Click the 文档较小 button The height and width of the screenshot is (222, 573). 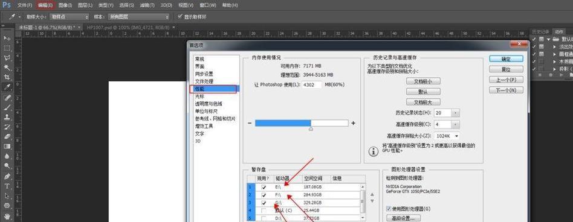[423, 81]
